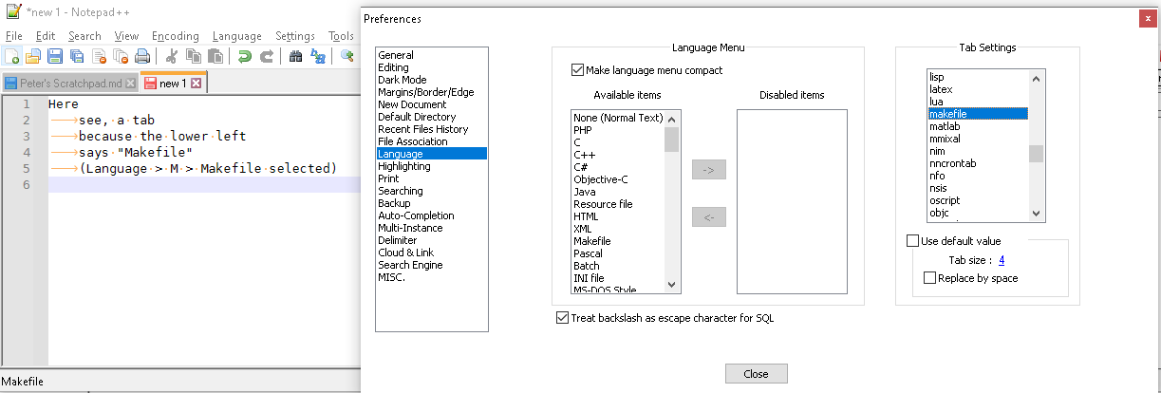Select Makefile in Available items list

pos(618,241)
